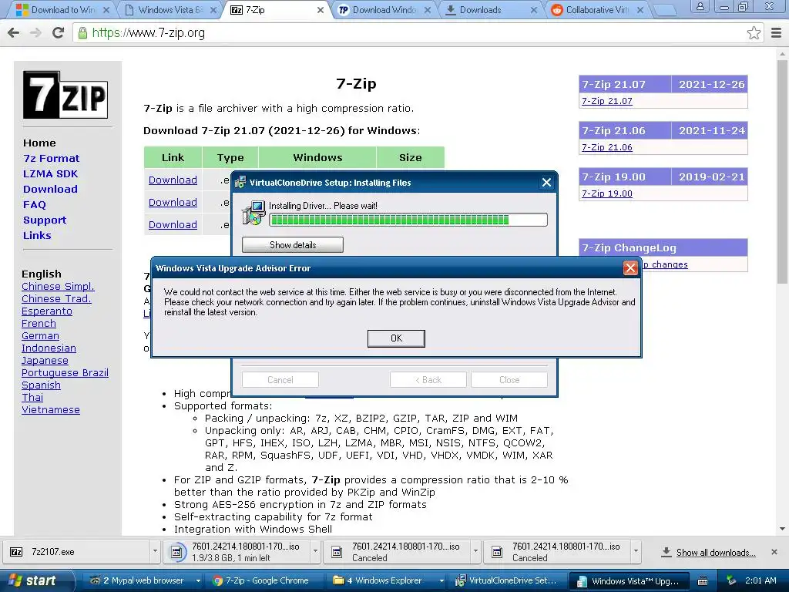Open the FAQ sidebar link

coord(34,204)
